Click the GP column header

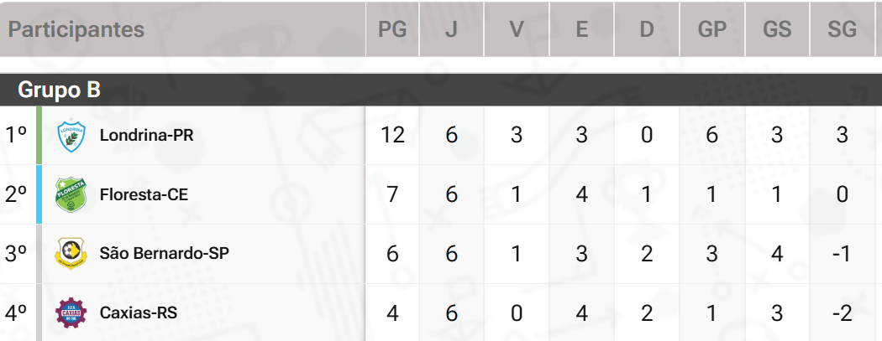click(x=711, y=29)
